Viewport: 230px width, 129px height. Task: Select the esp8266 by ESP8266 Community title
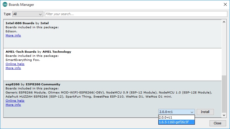tap(33, 84)
